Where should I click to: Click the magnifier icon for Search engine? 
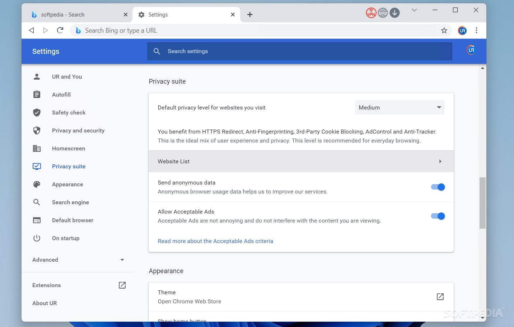(37, 202)
